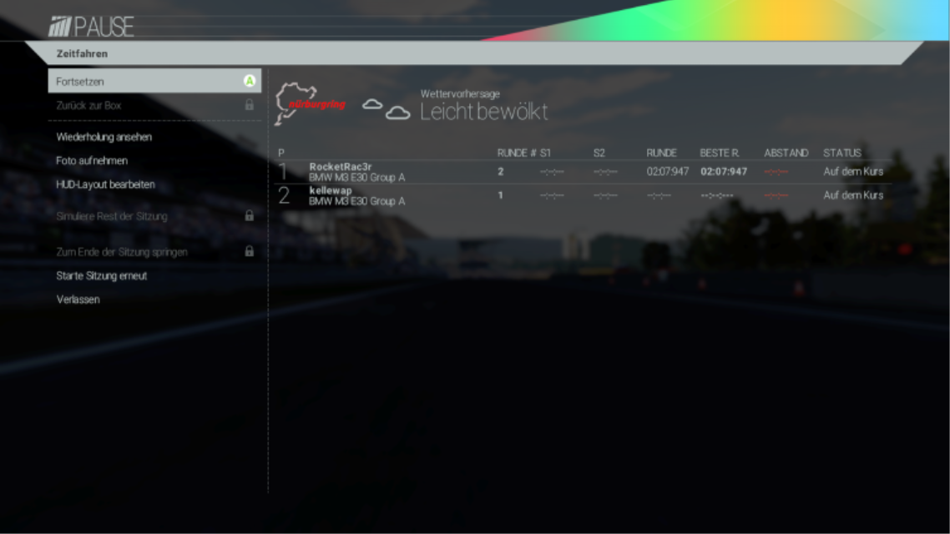Viewport: 950px width, 534px height.
Task: Click position number 1 in standings
Action: click(x=282, y=172)
